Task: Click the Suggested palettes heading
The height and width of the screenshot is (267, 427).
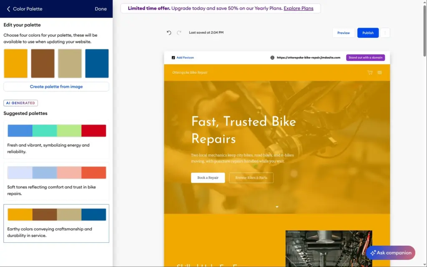Action: click(x=25, y=113)
